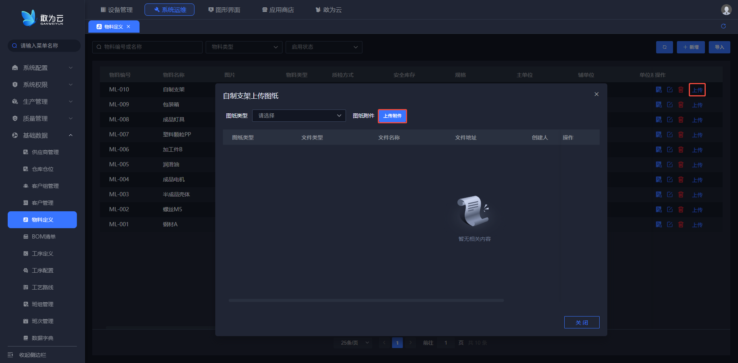Click the 请输入菜单名称 search field
738x363 pixels.
(x=44, y=46)
